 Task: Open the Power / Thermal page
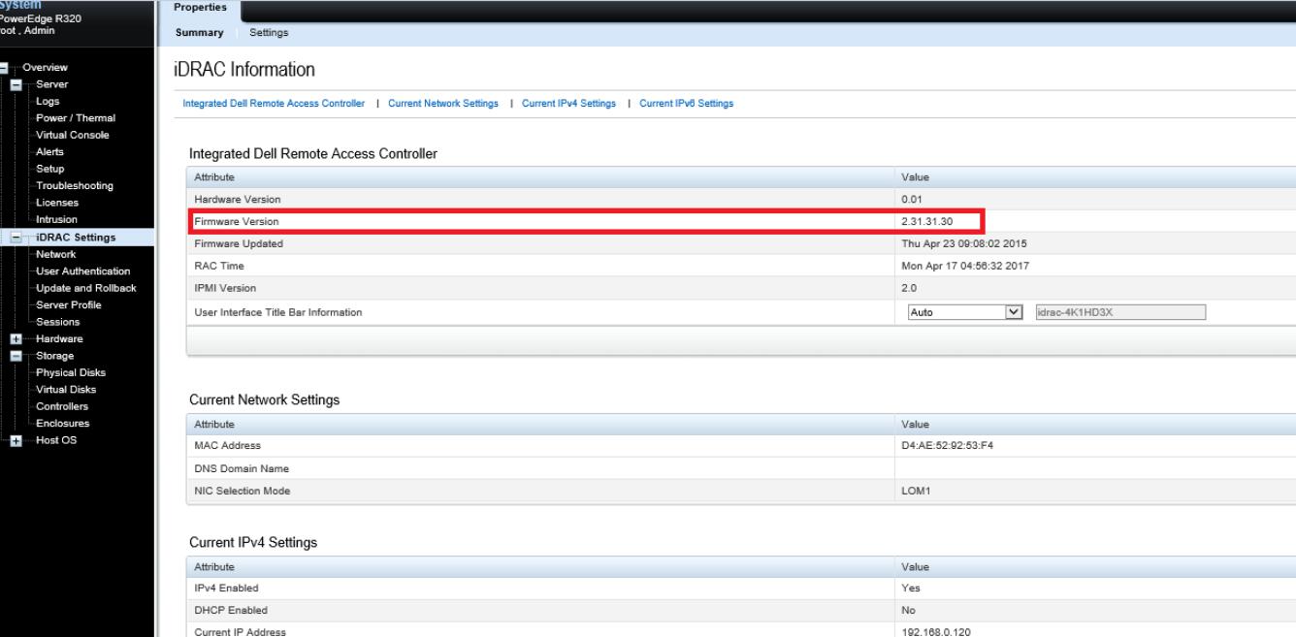[75, 118]
